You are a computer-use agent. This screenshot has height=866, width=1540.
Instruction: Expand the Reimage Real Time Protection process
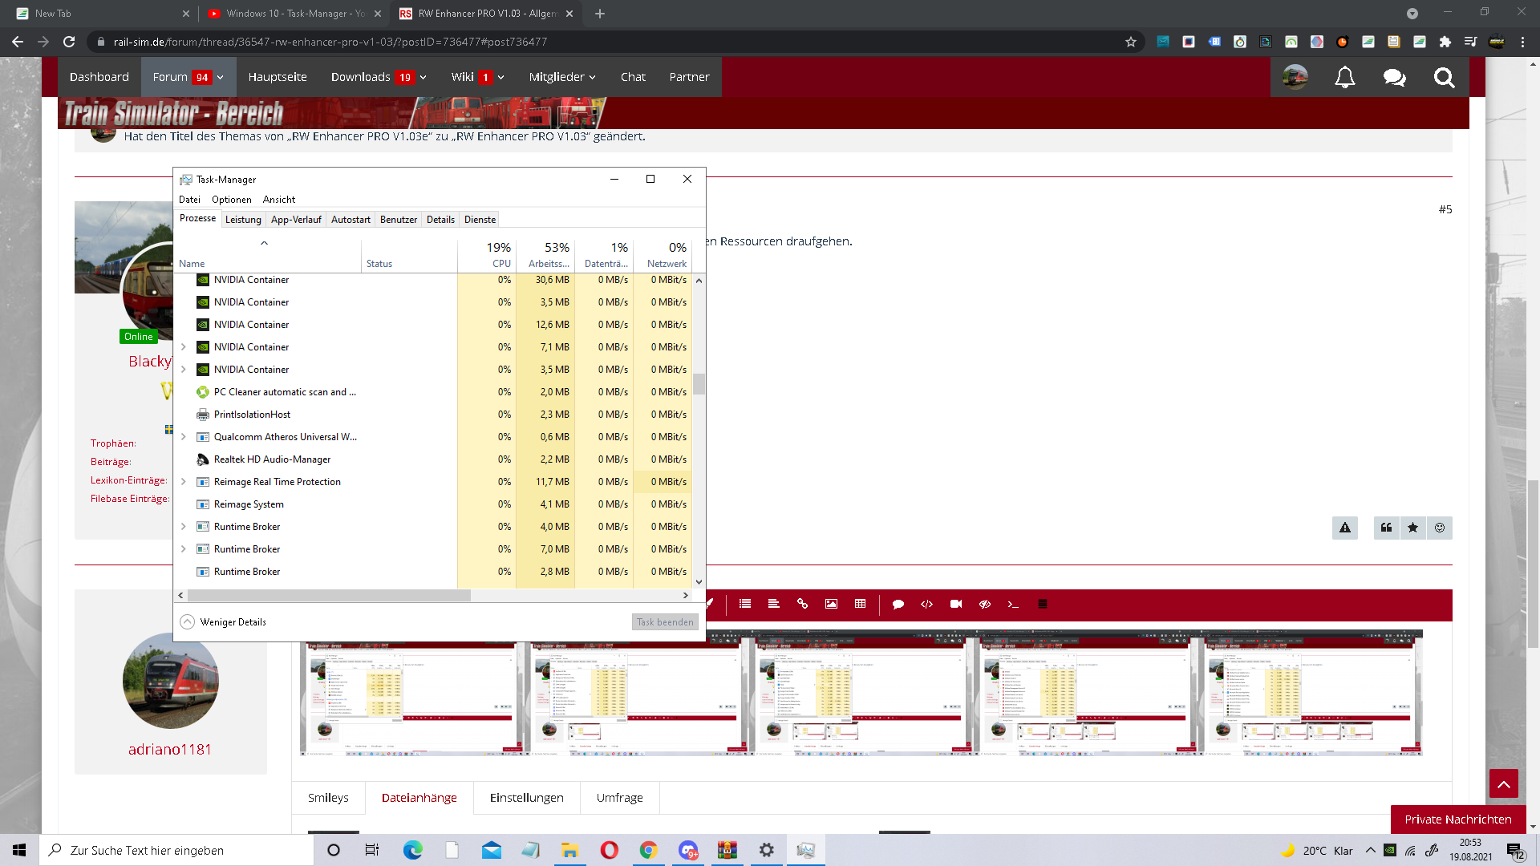point(184,482)
